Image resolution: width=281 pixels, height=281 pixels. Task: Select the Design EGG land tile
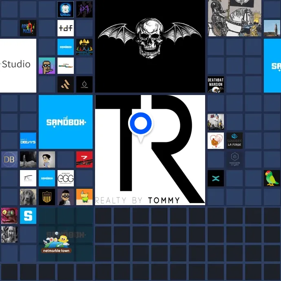66,178
